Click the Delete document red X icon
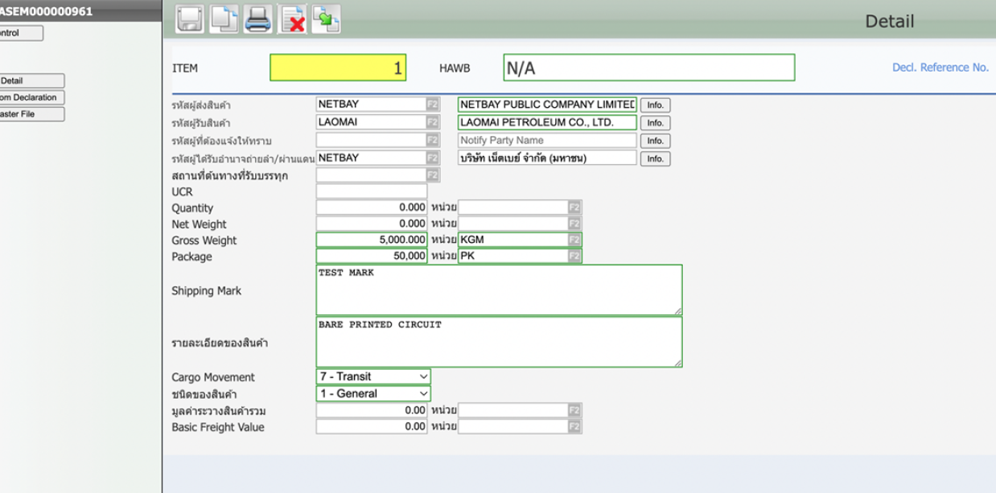This screenshot has height=493, width=996. [293, 19]
